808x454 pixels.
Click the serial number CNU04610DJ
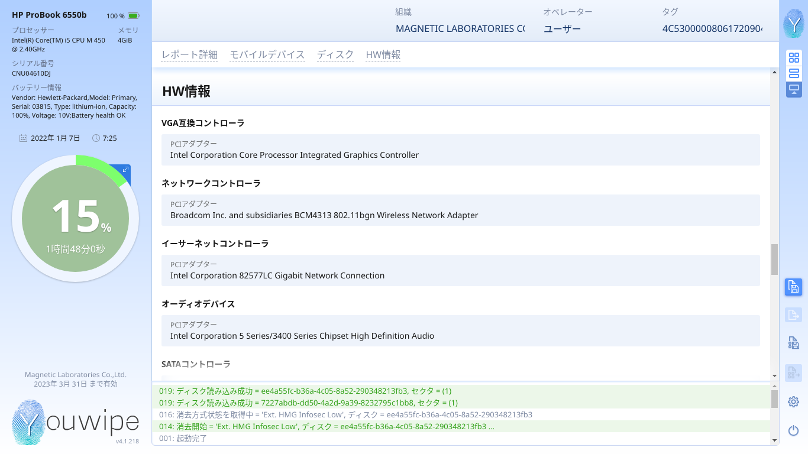31,73
